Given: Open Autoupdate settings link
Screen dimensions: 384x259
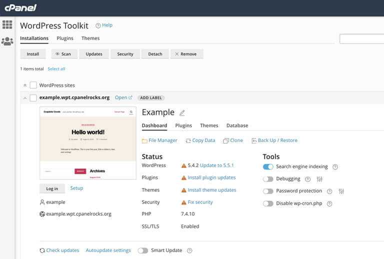Looking at the screenshot, I should click(x=108, y=250).
